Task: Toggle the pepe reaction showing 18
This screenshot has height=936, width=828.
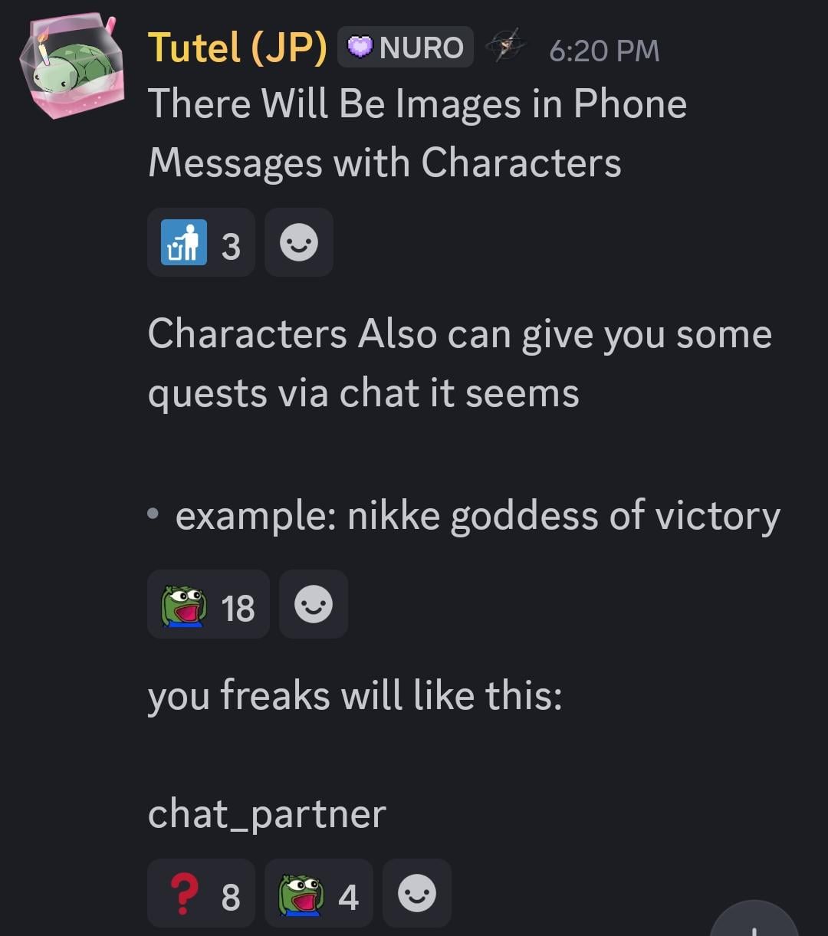Action: (209, 604)
